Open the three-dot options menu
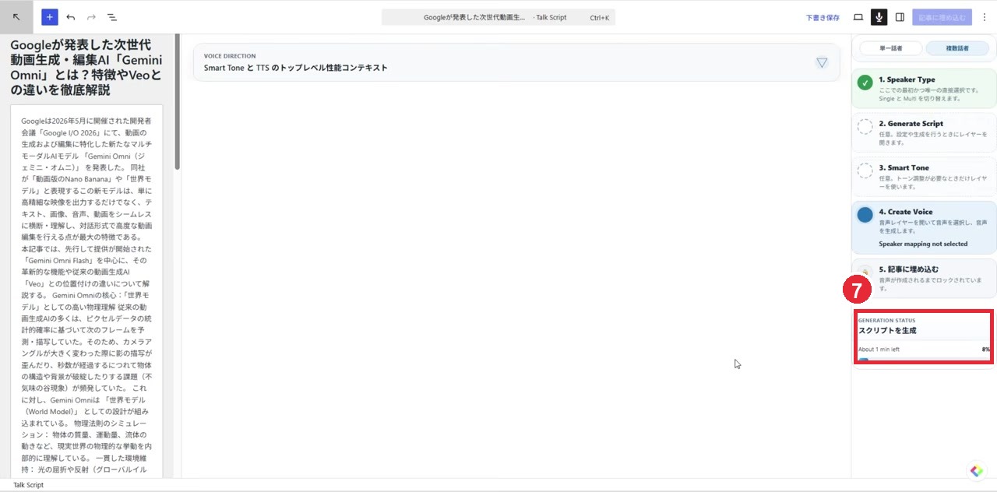Viewport: 997px width, 492px height. point(984,17)
